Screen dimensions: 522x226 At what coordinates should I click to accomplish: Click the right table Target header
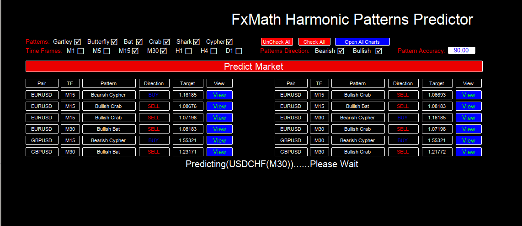pyautogui.click(x=437, y=83)
